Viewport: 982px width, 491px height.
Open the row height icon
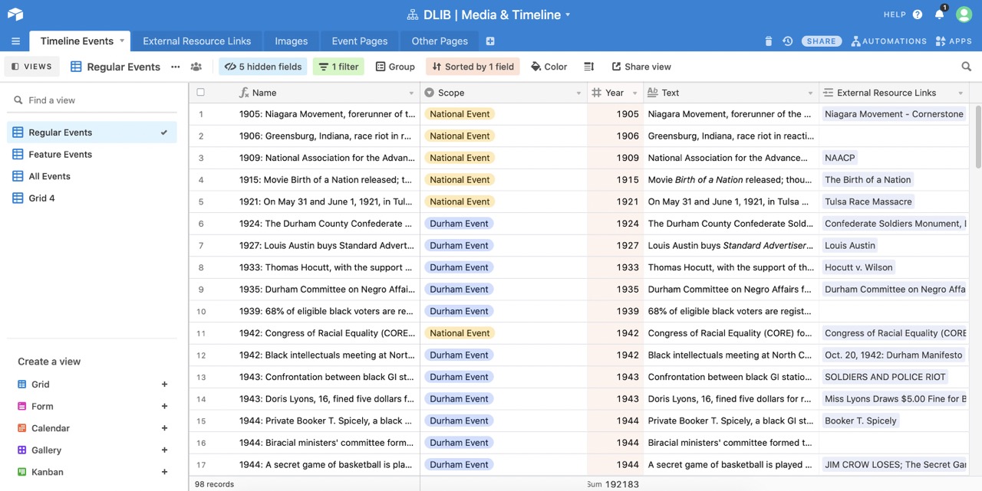coord(588,67)
